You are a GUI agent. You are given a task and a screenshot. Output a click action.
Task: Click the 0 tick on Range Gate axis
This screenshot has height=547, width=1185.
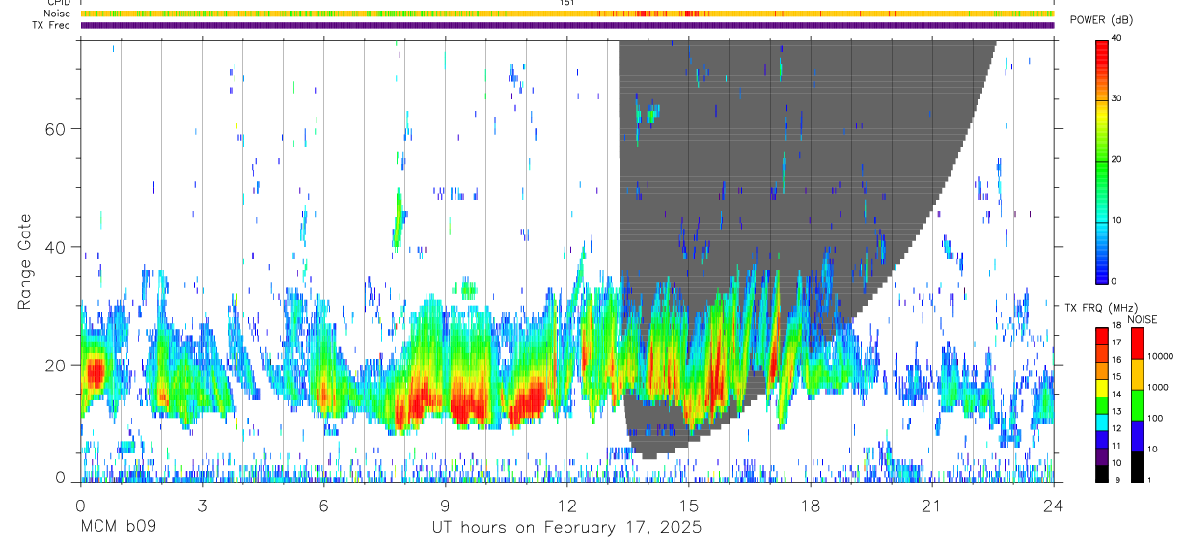click(x=62, y=478)
